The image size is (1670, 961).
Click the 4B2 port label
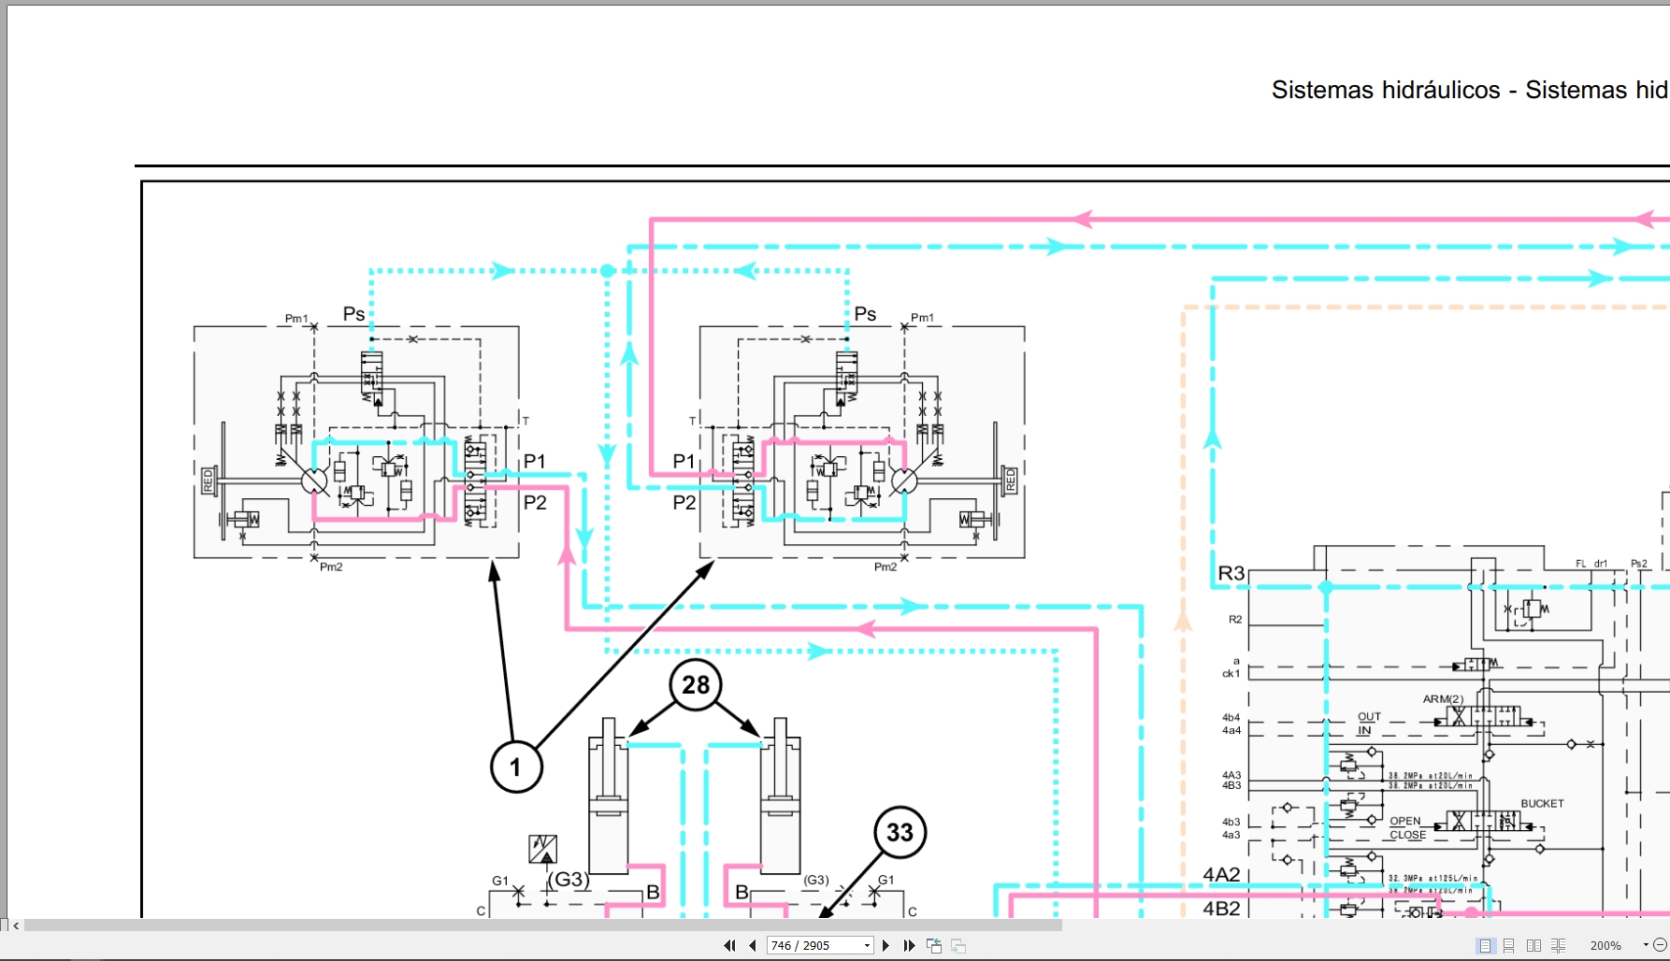(x=1221, y=909)
